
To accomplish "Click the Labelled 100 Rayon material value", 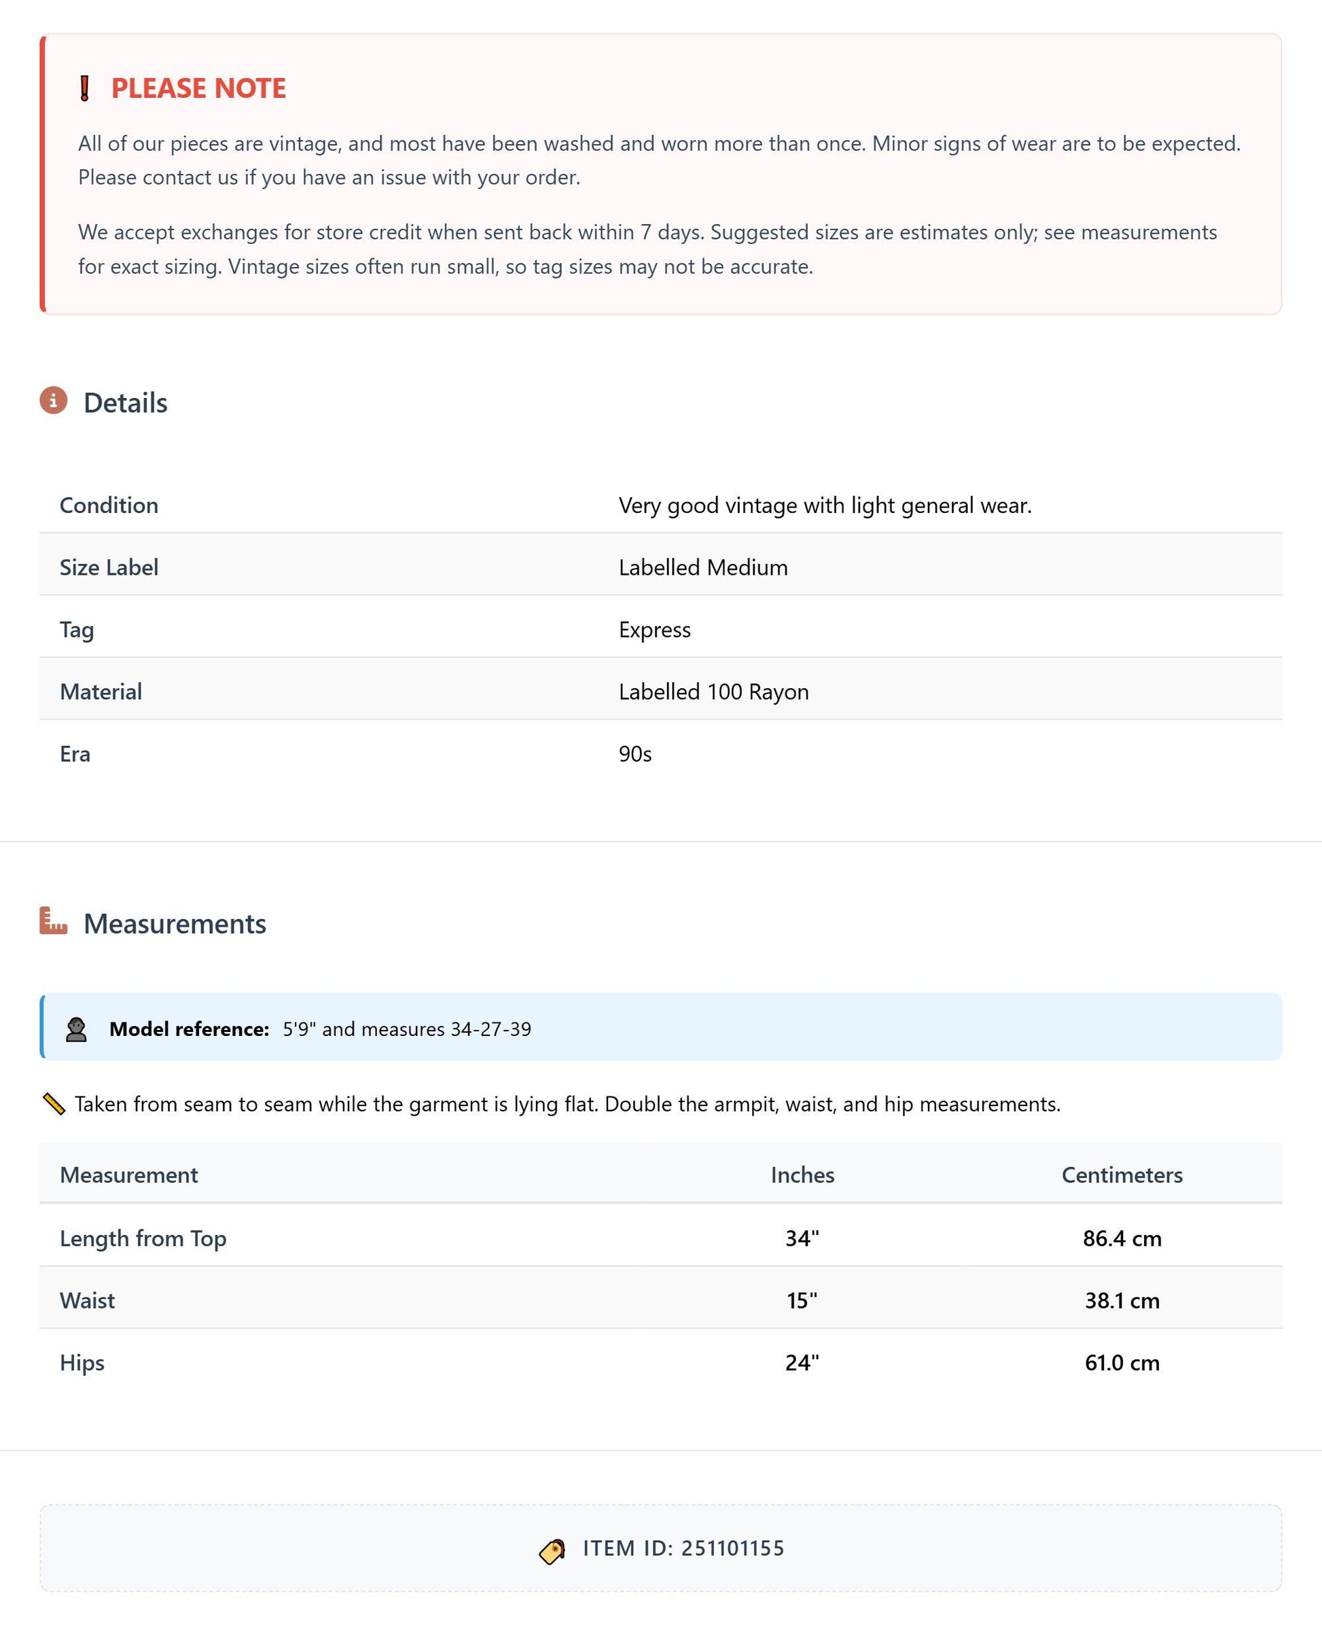I will tap(713, 692).
